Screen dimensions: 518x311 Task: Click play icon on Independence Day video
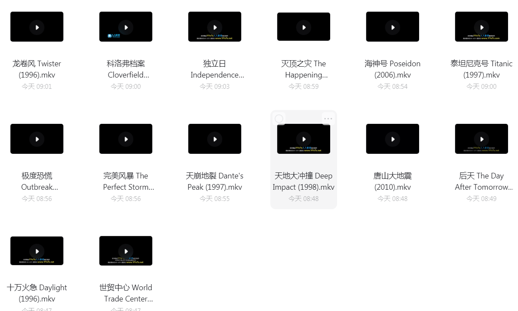click(215, 27)
